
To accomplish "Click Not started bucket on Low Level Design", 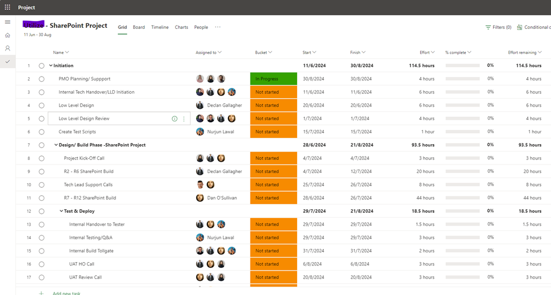I will point(273,105).
